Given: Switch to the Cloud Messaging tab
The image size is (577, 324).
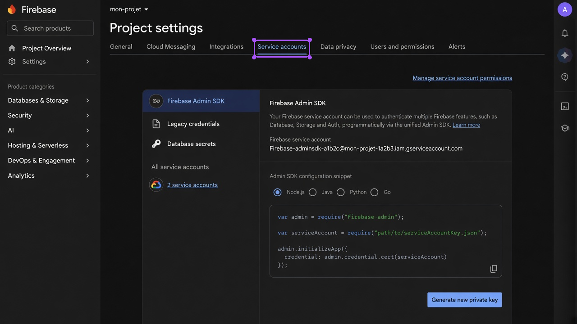Looking at the screenshot, I should [171, 47].
